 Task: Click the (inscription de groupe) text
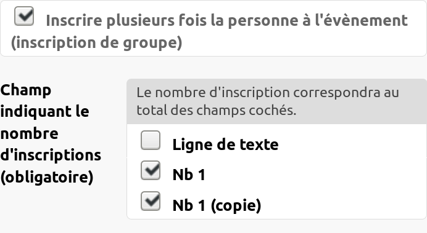click(97, 43)
